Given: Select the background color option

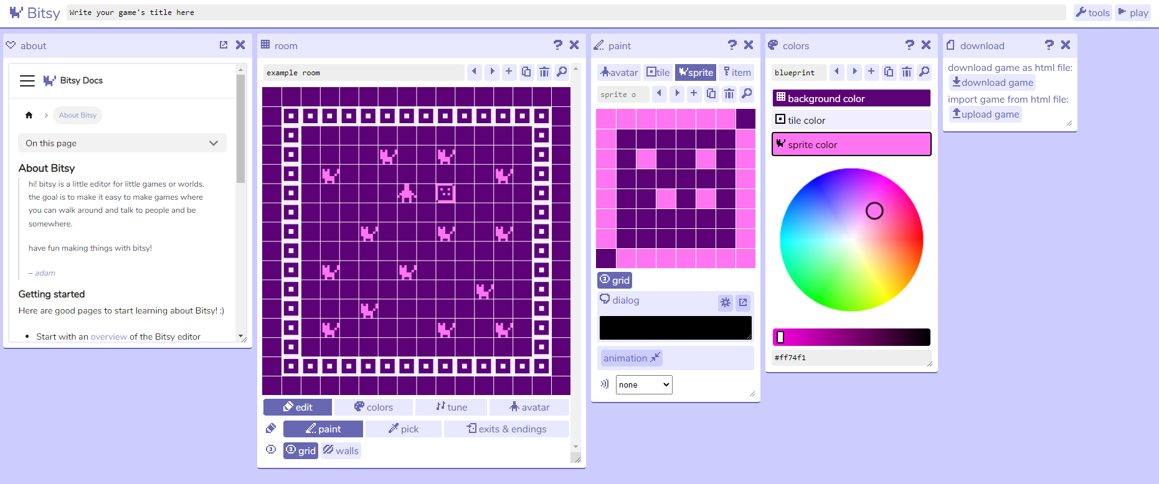Looking at the screenshot, I should pos(851,98).
